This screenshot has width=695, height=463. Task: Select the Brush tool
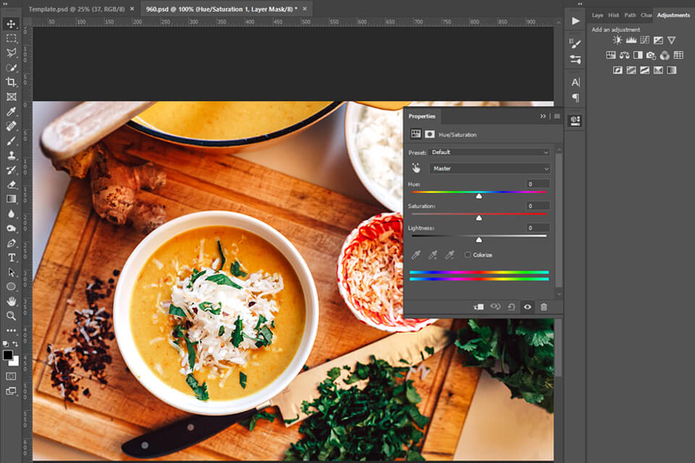(11, 140)
